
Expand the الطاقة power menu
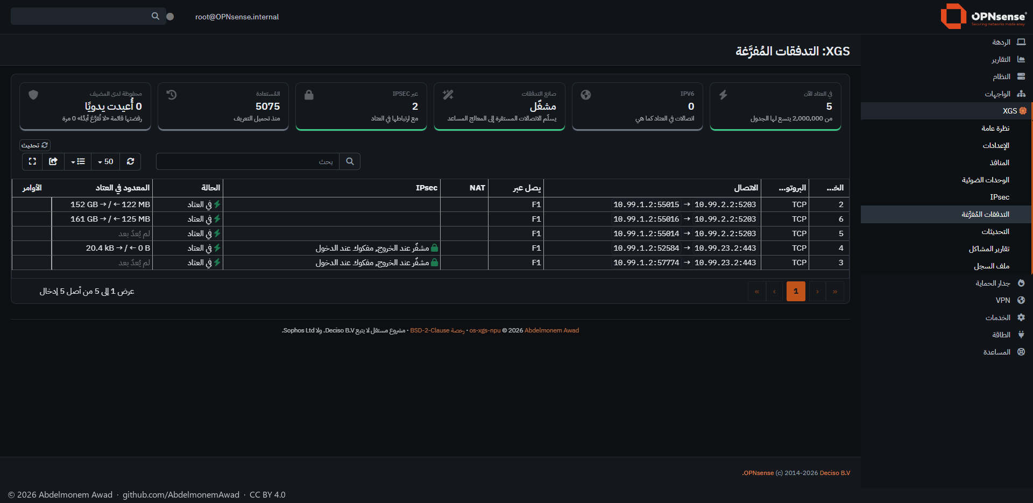click(x=946, y=335)
